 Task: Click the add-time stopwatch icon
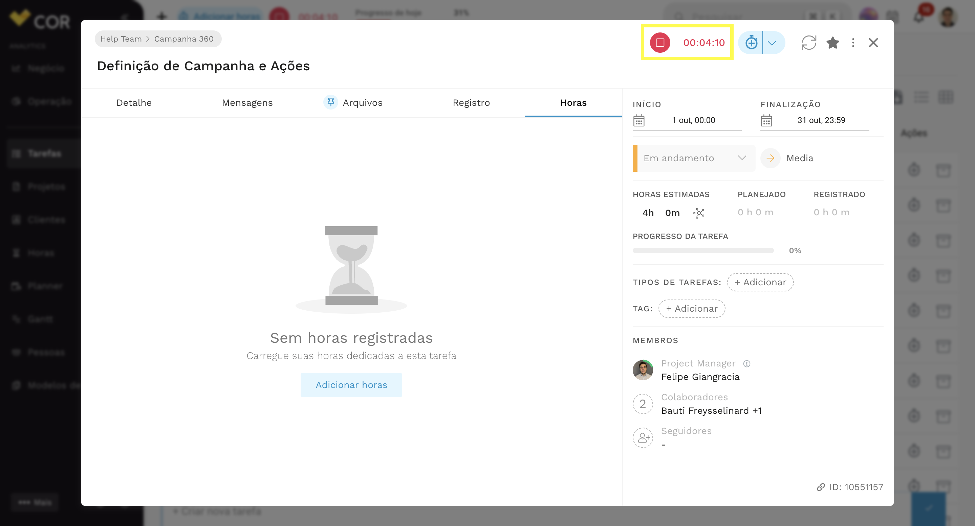pos(751,43)
